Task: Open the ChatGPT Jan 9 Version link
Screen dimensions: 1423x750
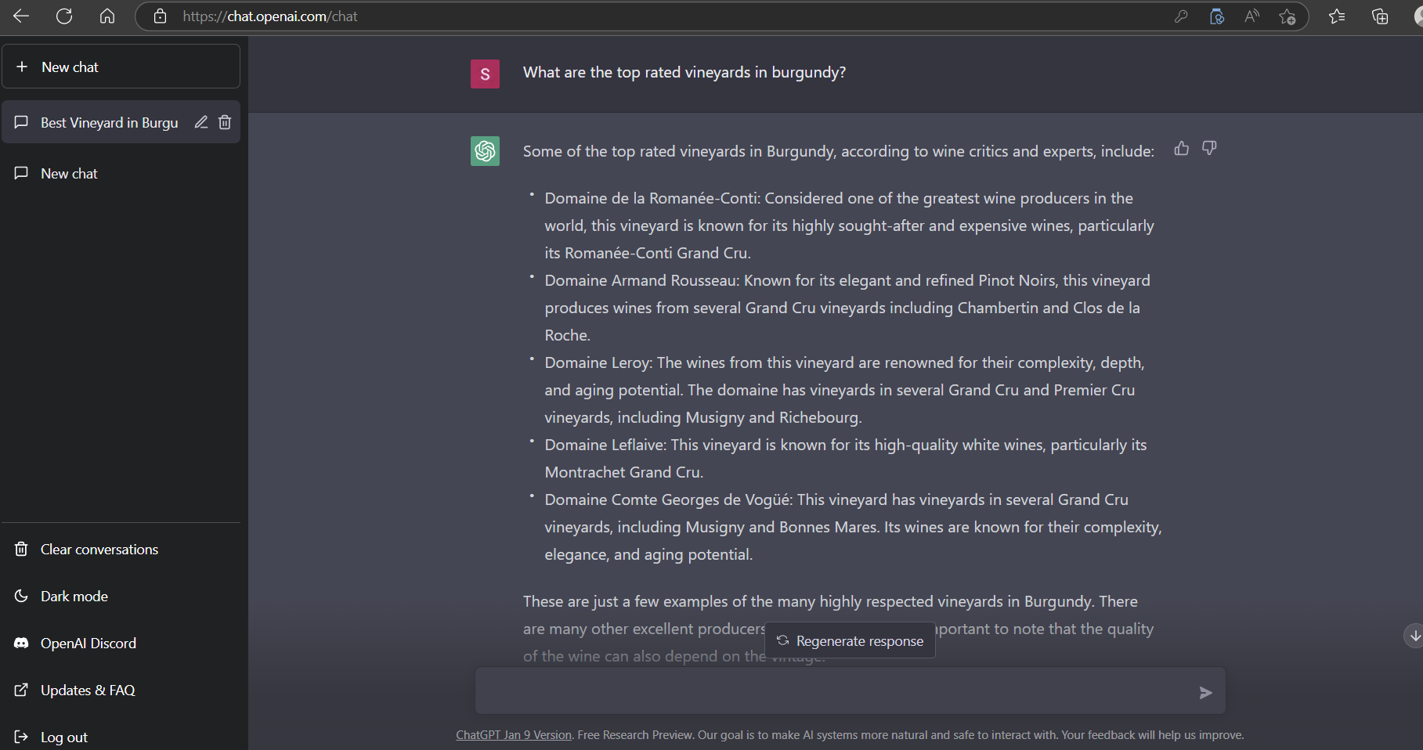Action: (514, 735)
